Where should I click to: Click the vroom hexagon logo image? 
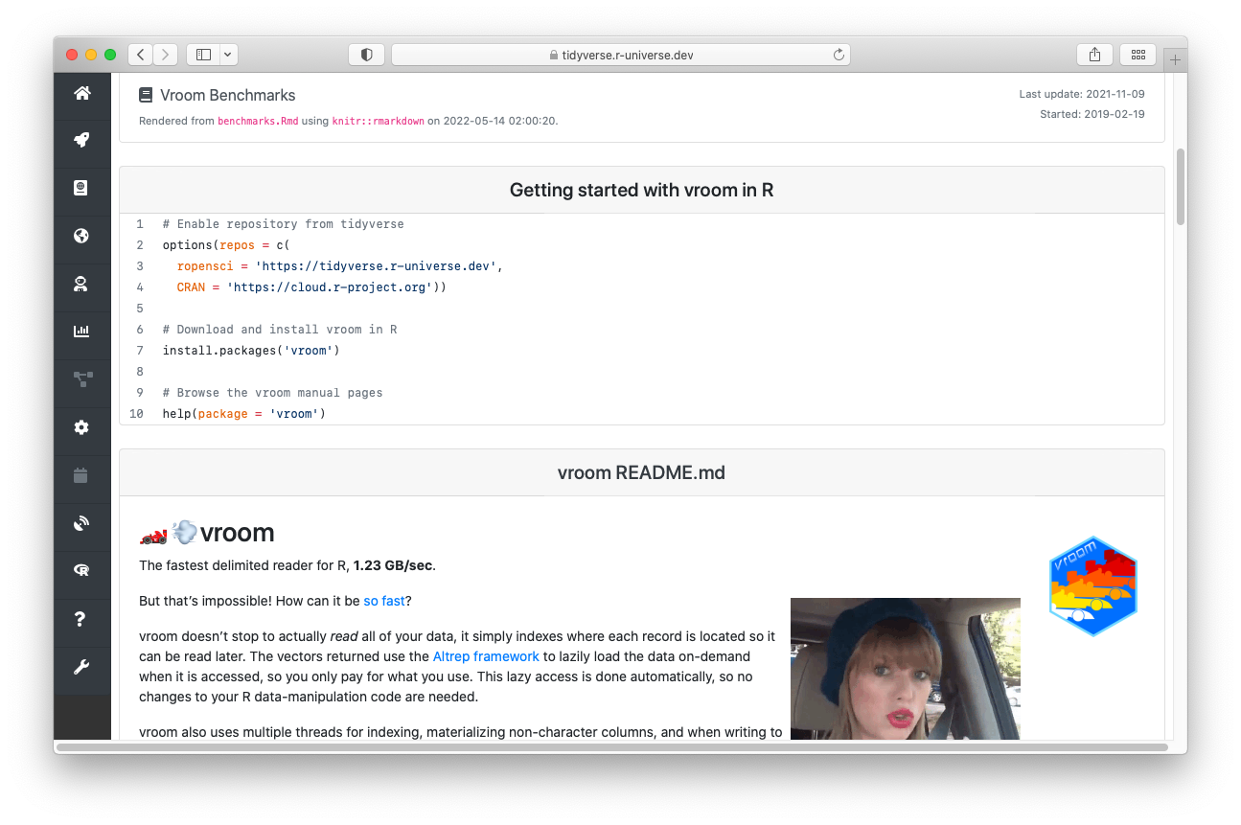pyautogui.click(x=1092, y=586)
